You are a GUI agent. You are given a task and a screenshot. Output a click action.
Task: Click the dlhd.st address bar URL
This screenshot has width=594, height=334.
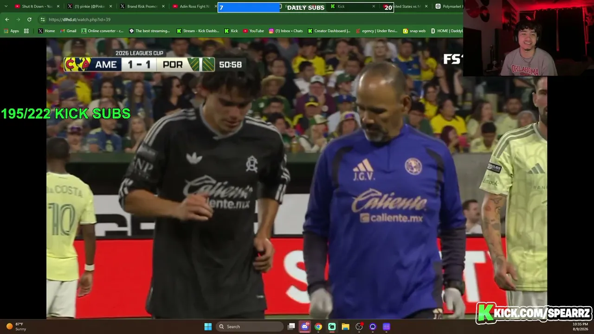coord(79,19)
